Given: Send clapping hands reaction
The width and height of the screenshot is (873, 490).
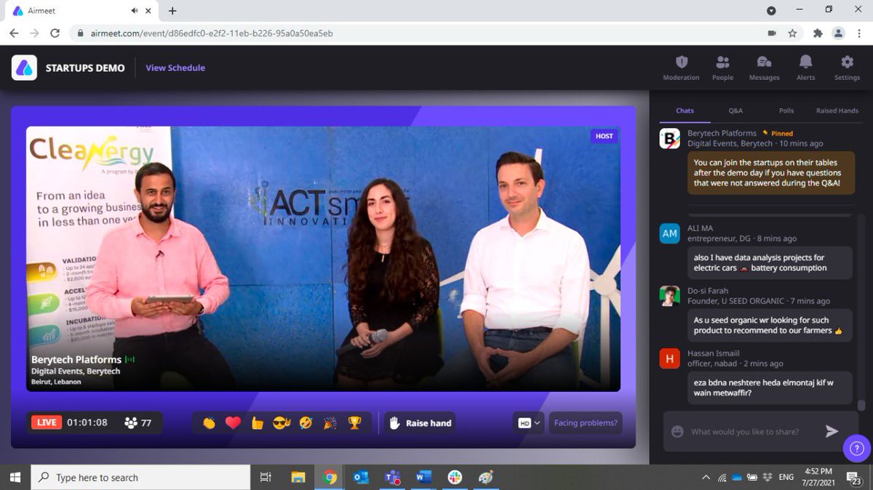Looking at the screenshot, I should 210,423.
